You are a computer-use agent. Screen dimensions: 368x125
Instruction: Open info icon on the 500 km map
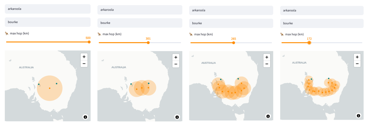tap(85, 117)
